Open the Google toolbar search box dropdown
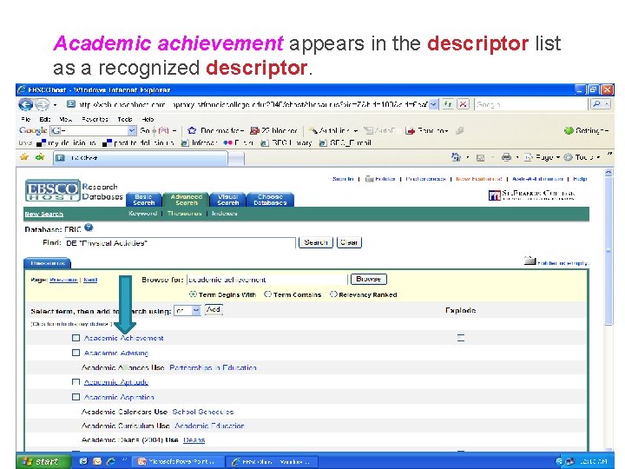 click(132, 130)
